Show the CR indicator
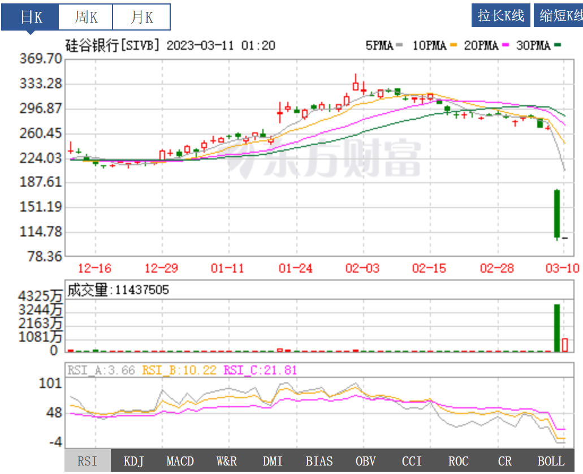Viewport: 583px width, 474px height. coord(505,462)
